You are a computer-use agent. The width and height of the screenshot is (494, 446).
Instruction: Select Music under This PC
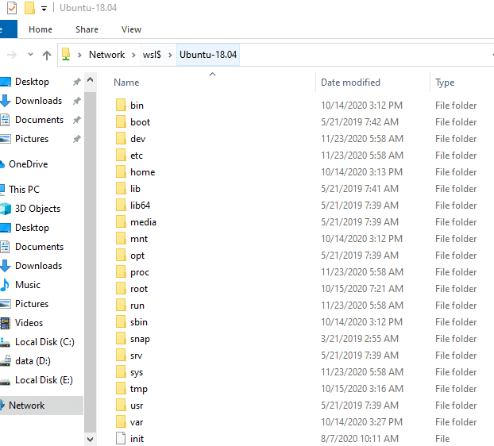[28, 285]
